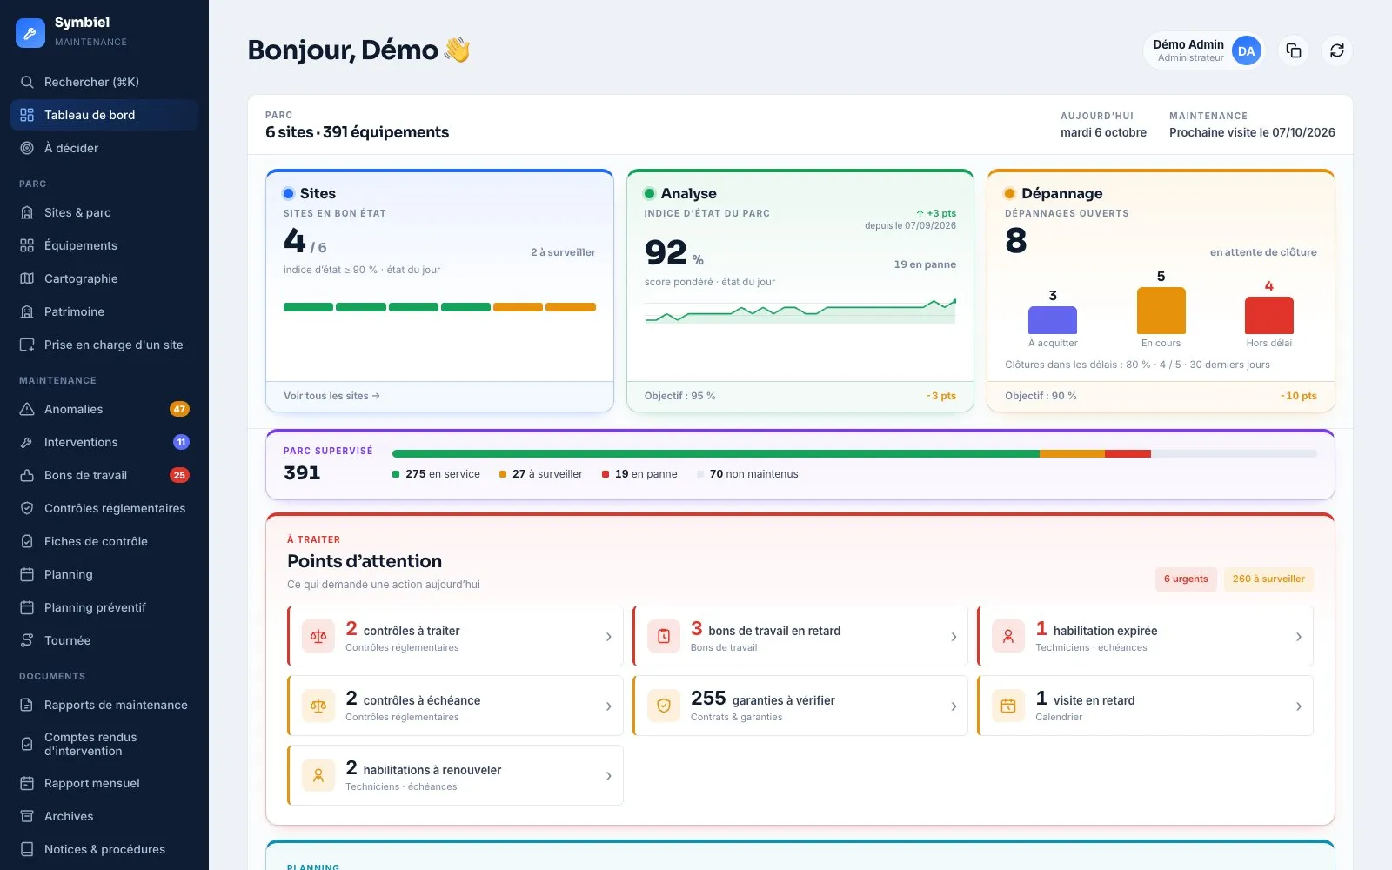The height and width of the screenshot is (870, 1392).
Task: Click the Cartographie map icon
Action: [27, 278]
